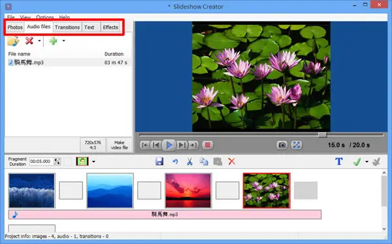Click the red X remove audio icon
Viewport: 392px width, 244px height.
tap(29, 41)
